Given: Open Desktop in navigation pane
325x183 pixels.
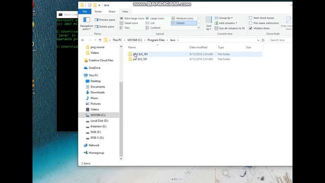Looking at the screenshot, I should (x=95, y=81).
